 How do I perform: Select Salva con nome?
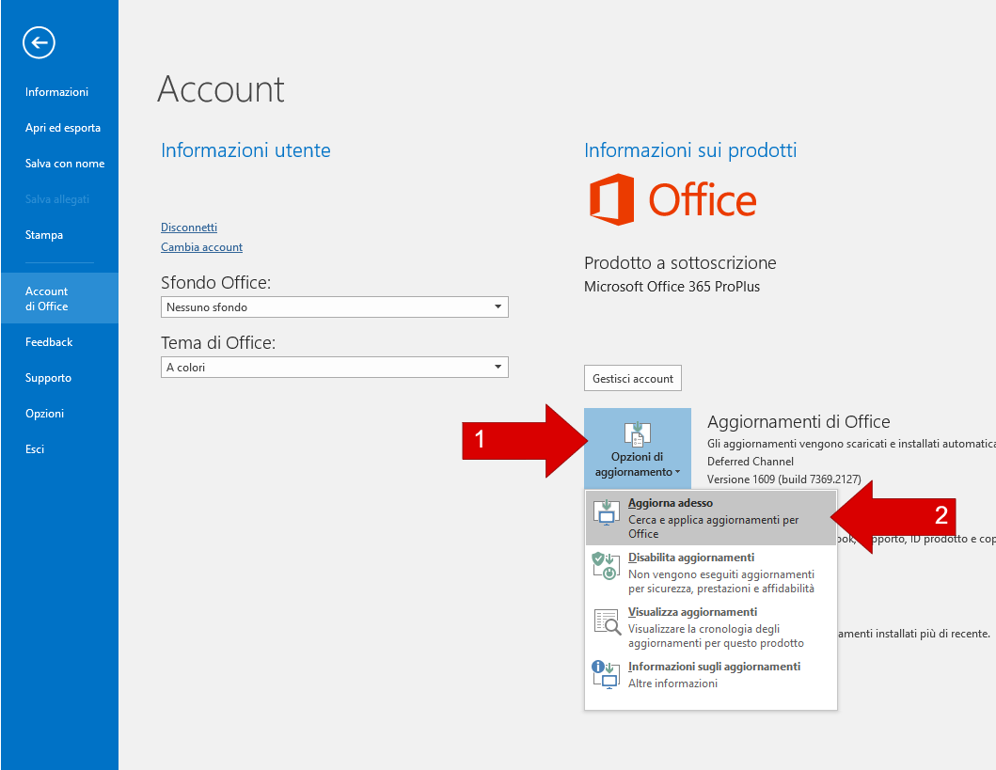pyautogui.click(x=65, y=164)
